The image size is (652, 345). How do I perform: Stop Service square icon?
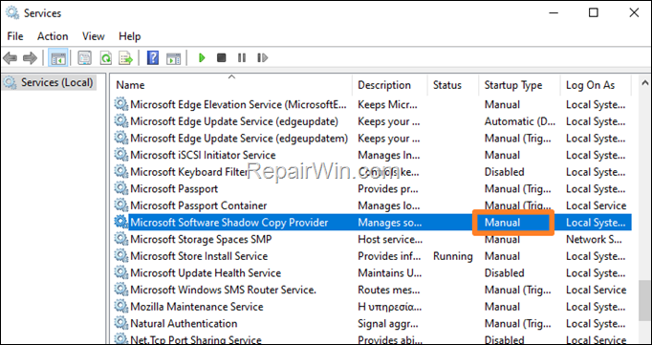pyautogui.click(x=221, y=58)
